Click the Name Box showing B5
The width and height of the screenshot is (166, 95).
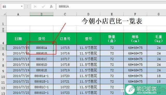12,6
